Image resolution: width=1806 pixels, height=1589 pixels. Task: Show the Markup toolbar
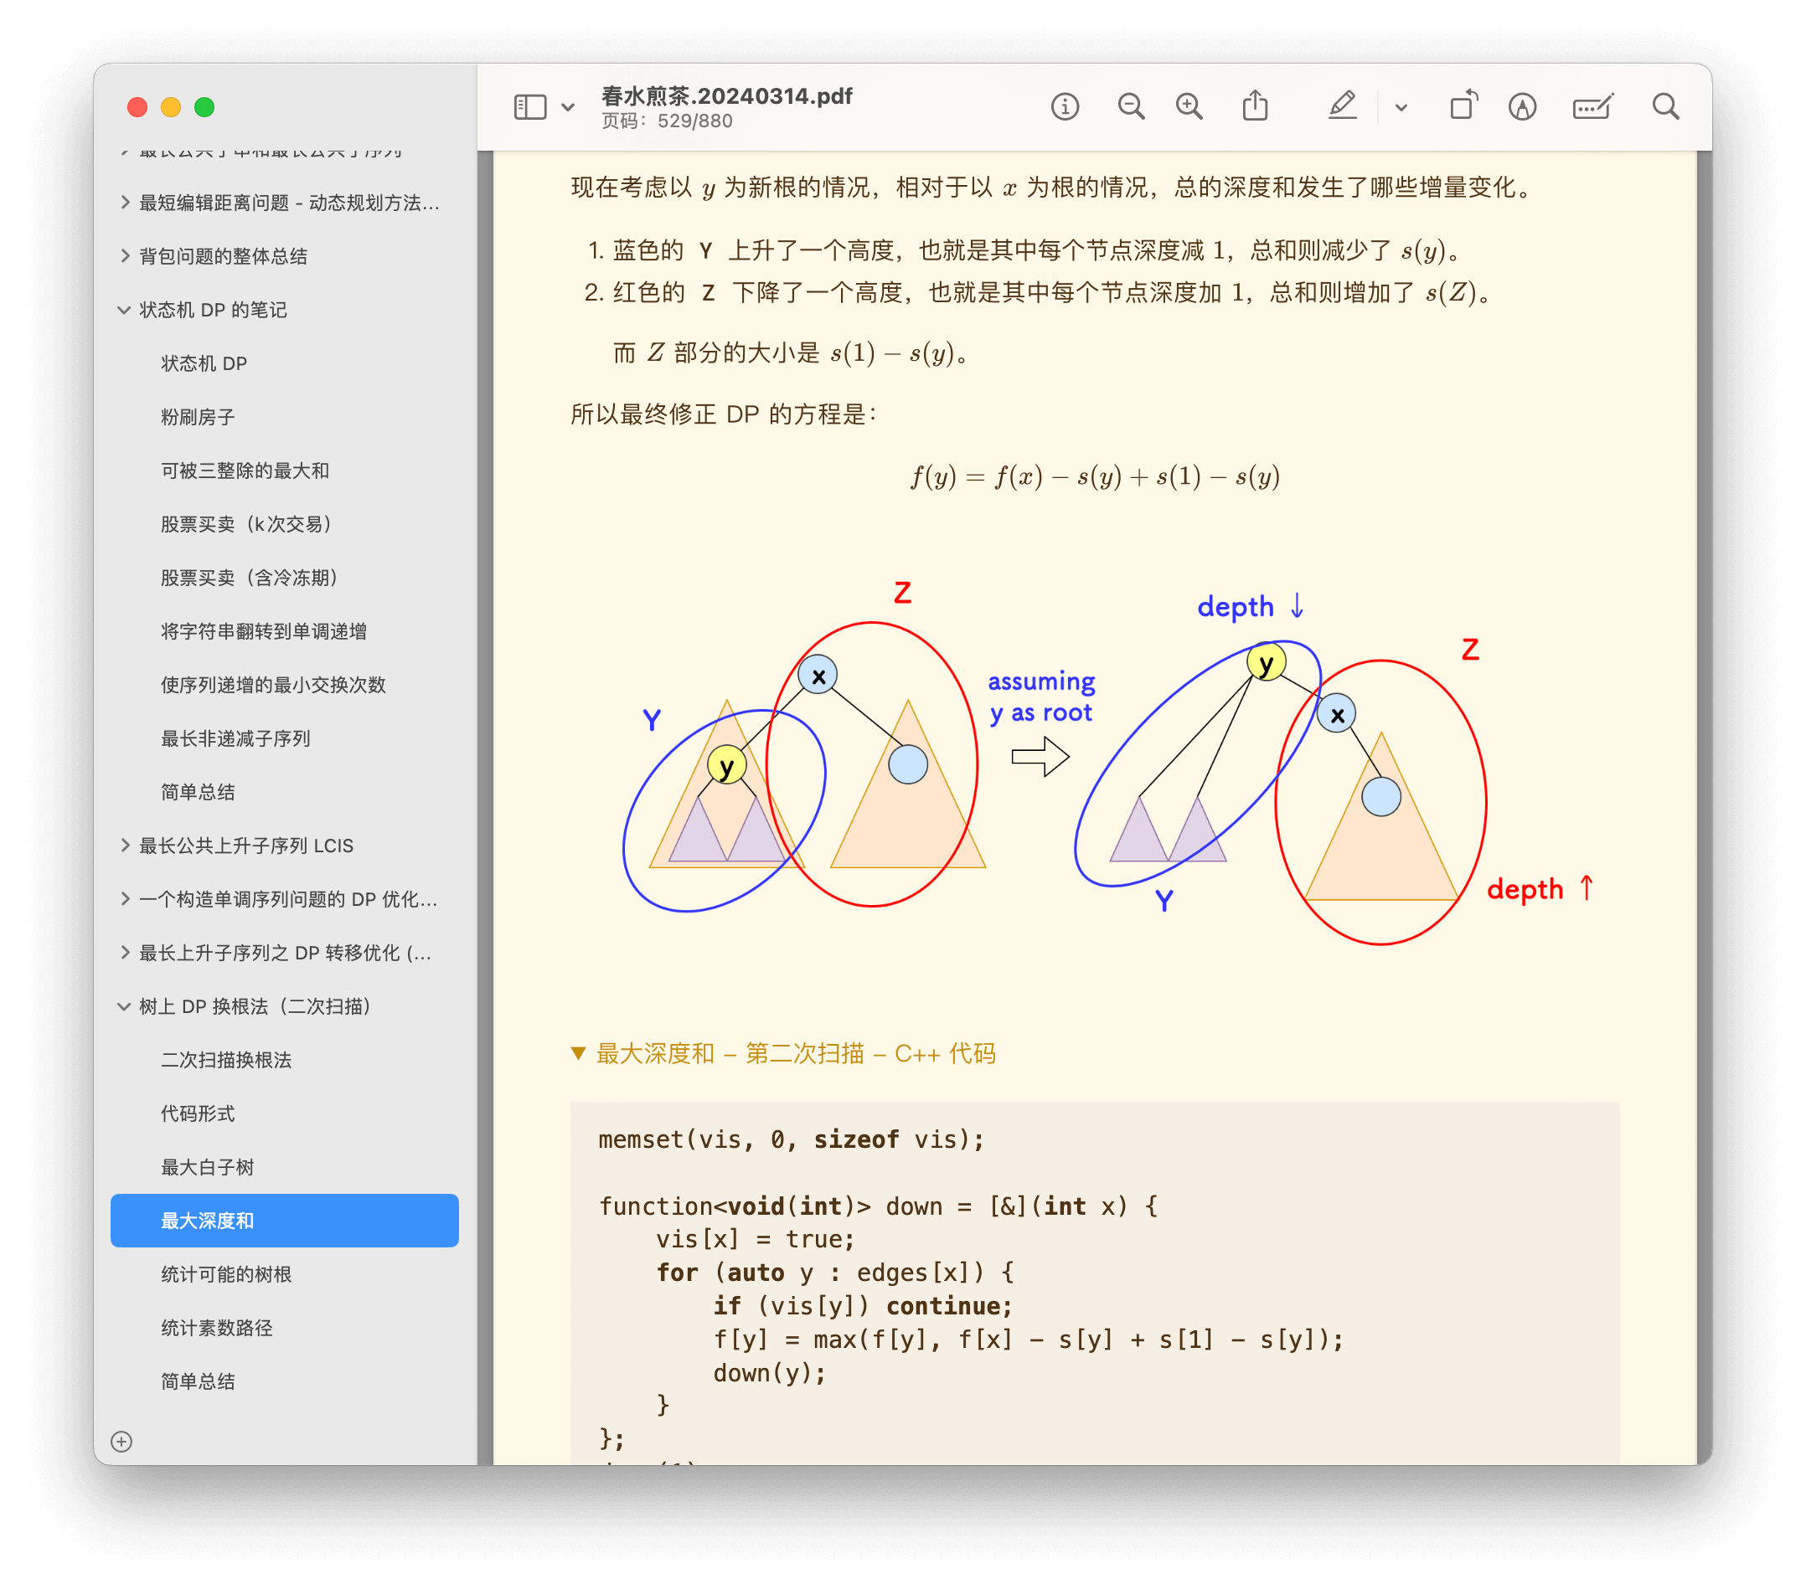pyautogui.click(x=1521, y=107)
